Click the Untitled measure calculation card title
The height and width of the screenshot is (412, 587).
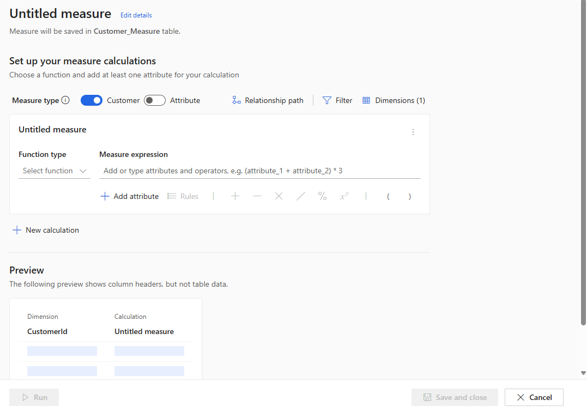tap(52, 130)
